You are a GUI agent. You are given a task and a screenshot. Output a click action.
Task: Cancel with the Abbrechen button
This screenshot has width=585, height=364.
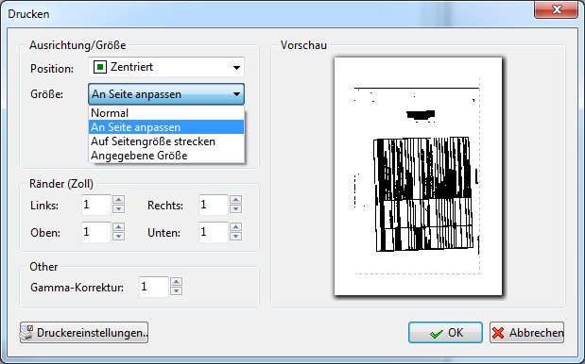coord(526,332)
